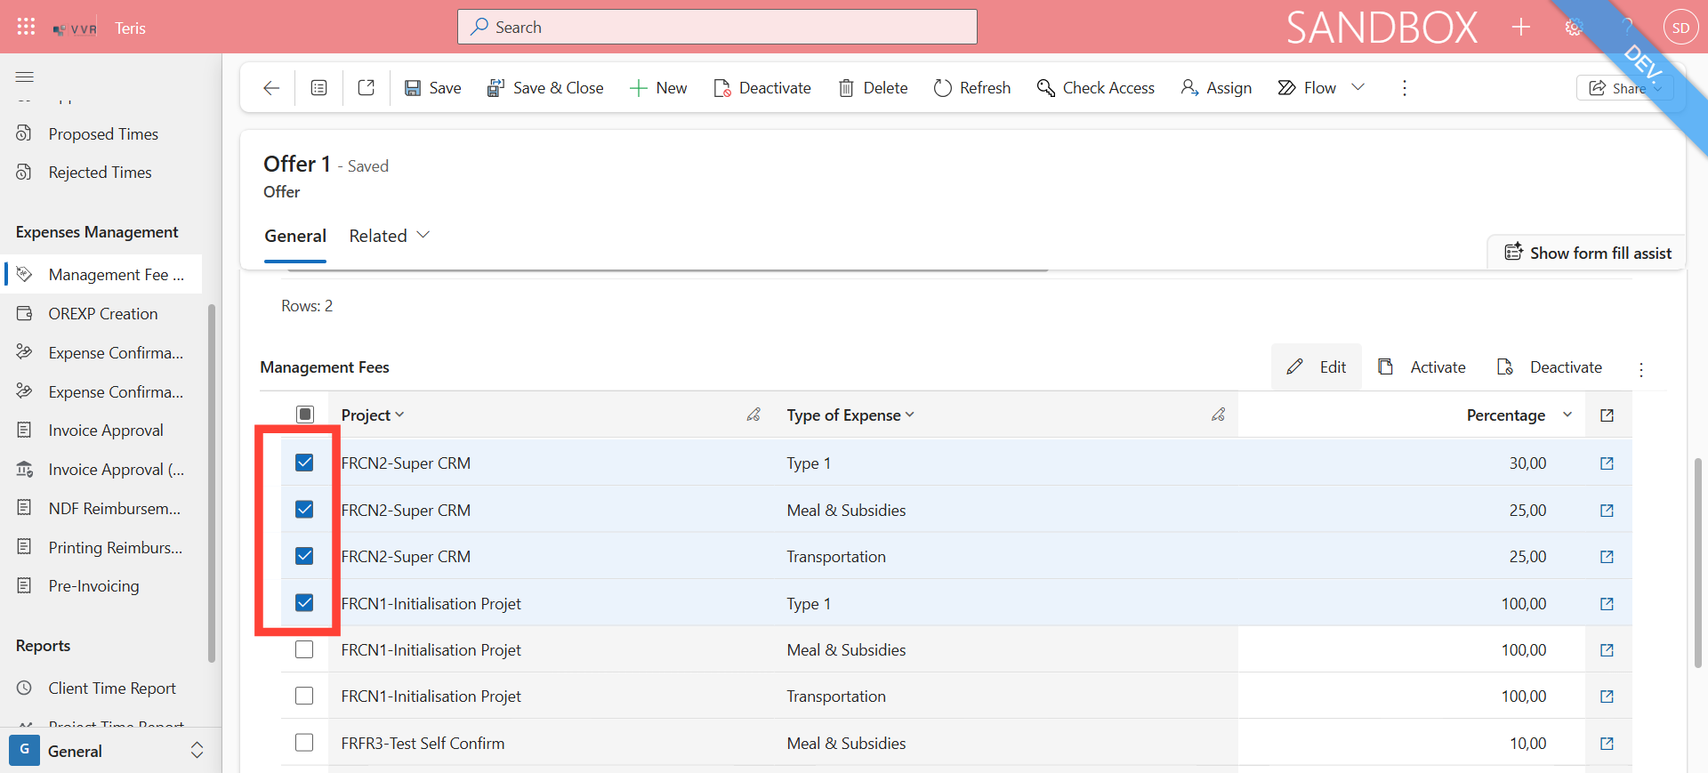Click edit pencil icon in Project column
Viewport: 1708px width, 773px height.
[x=753, y=415]
